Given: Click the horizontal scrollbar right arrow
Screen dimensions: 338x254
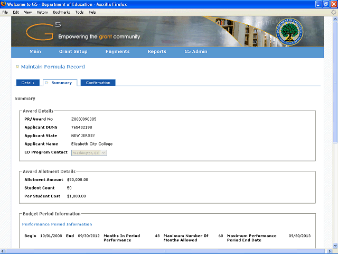Looking at the screenshot, I should 330,251.
